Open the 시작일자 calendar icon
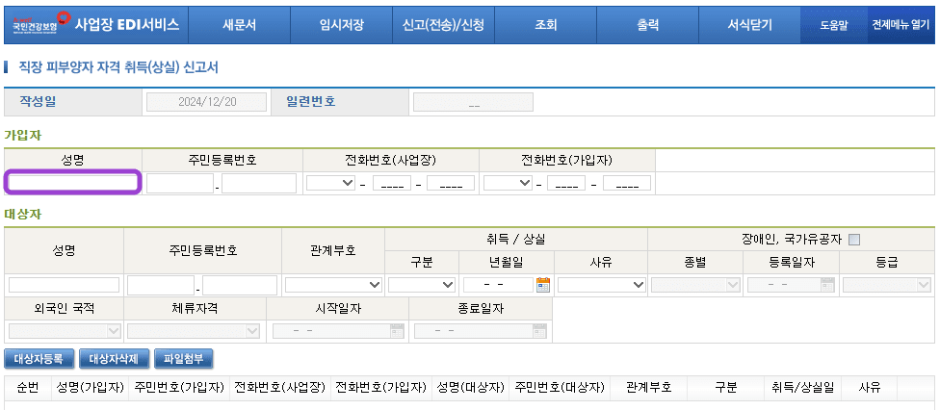940x410 pixels. (x=397, y=330)
